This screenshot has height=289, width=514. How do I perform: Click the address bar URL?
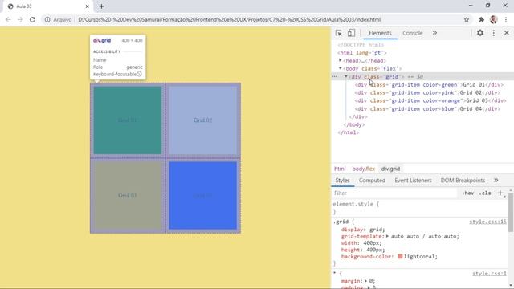point(229,19)
